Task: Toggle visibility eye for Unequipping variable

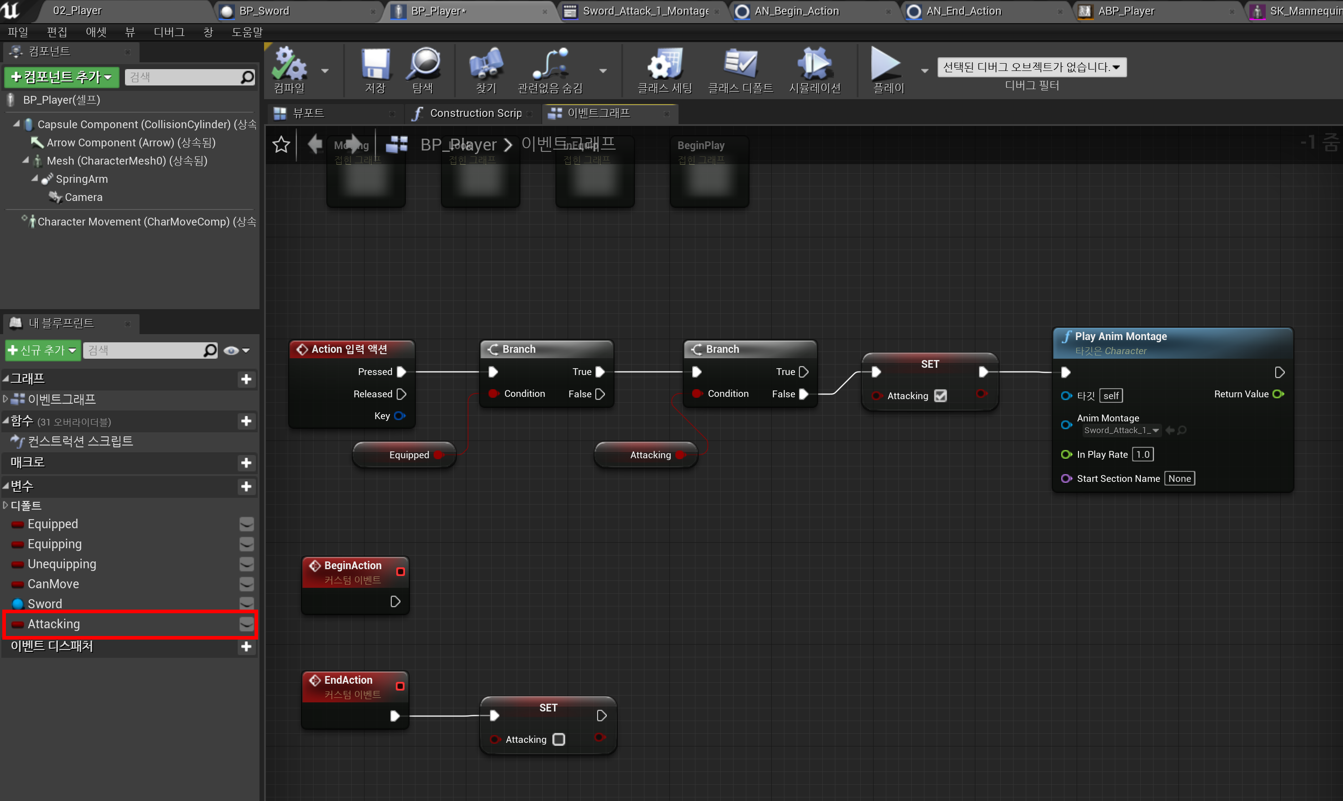Action: tap(247, 564)
